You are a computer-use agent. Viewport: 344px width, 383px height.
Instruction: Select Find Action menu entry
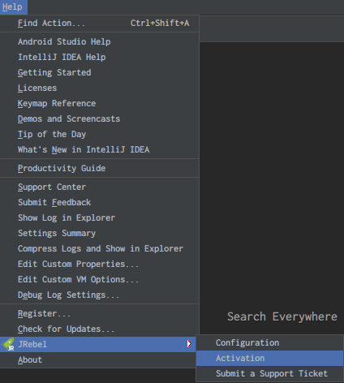tap(100, 24)
